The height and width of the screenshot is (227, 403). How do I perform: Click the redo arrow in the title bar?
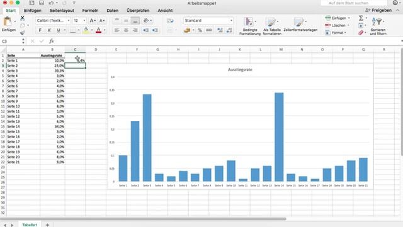pos(64,3)
